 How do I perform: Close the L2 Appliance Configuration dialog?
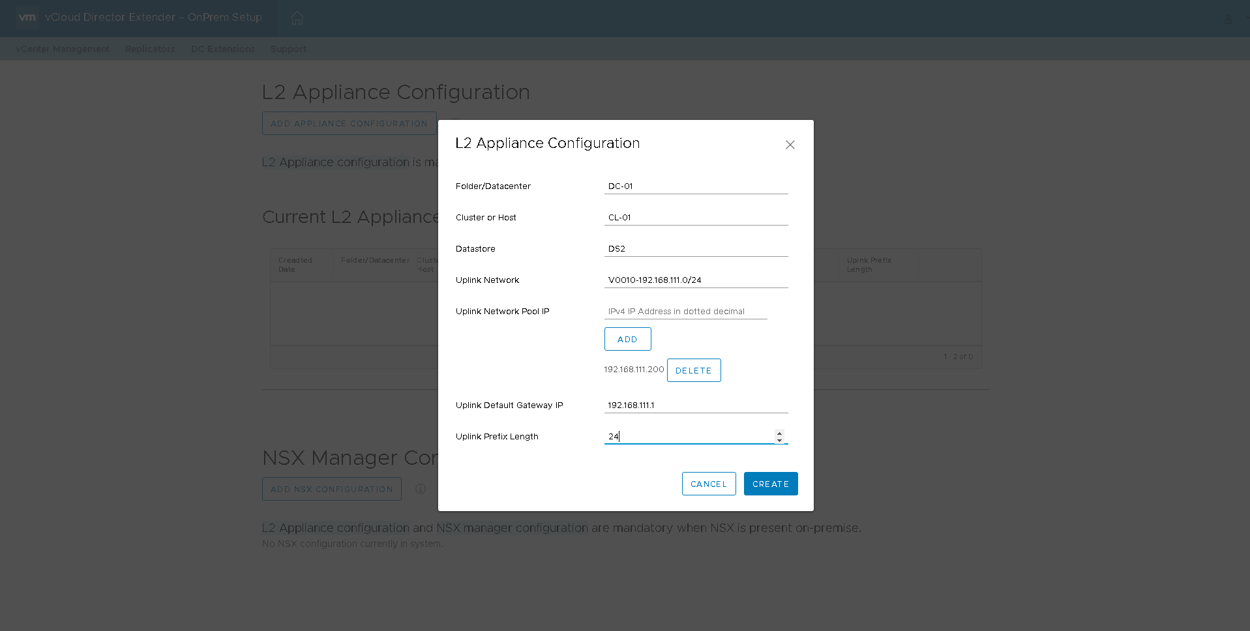(790, 144)
